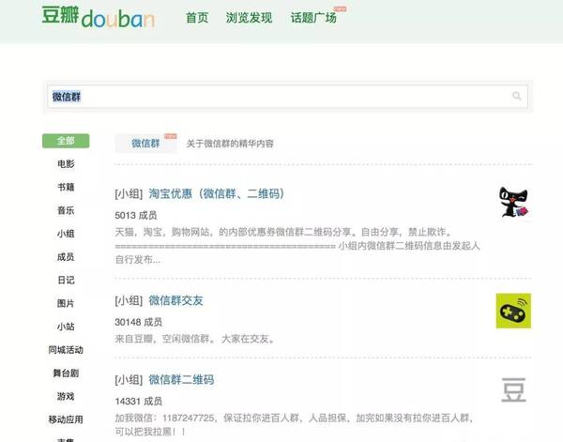The width and height of the screenshot is (563, 442).
Task: Select the 全部 filter
Action: point(66,141)
